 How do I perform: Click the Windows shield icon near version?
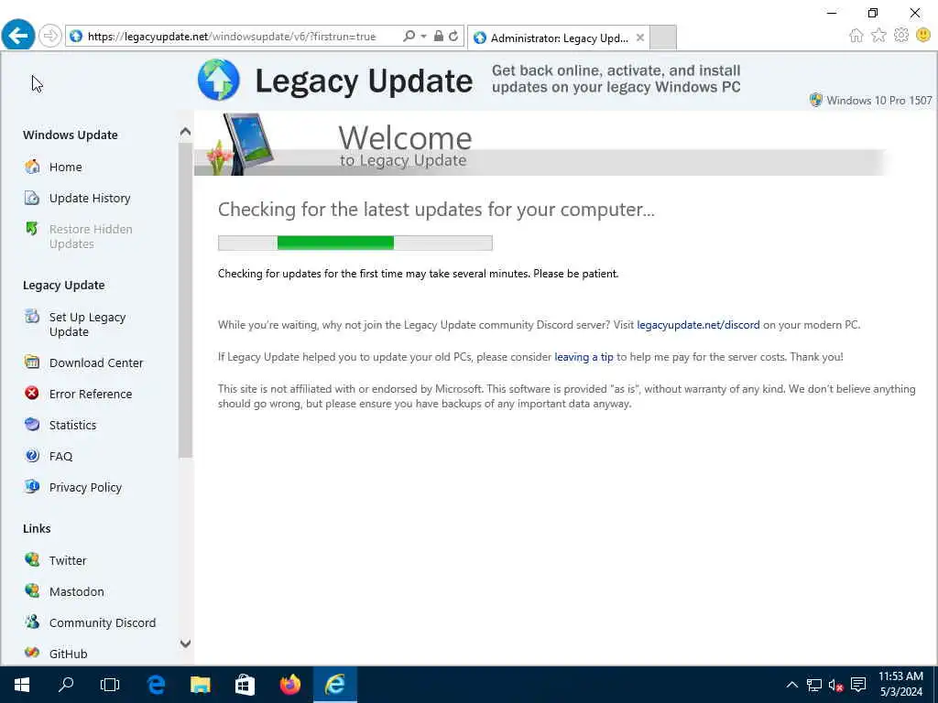(x=816, y=100)
